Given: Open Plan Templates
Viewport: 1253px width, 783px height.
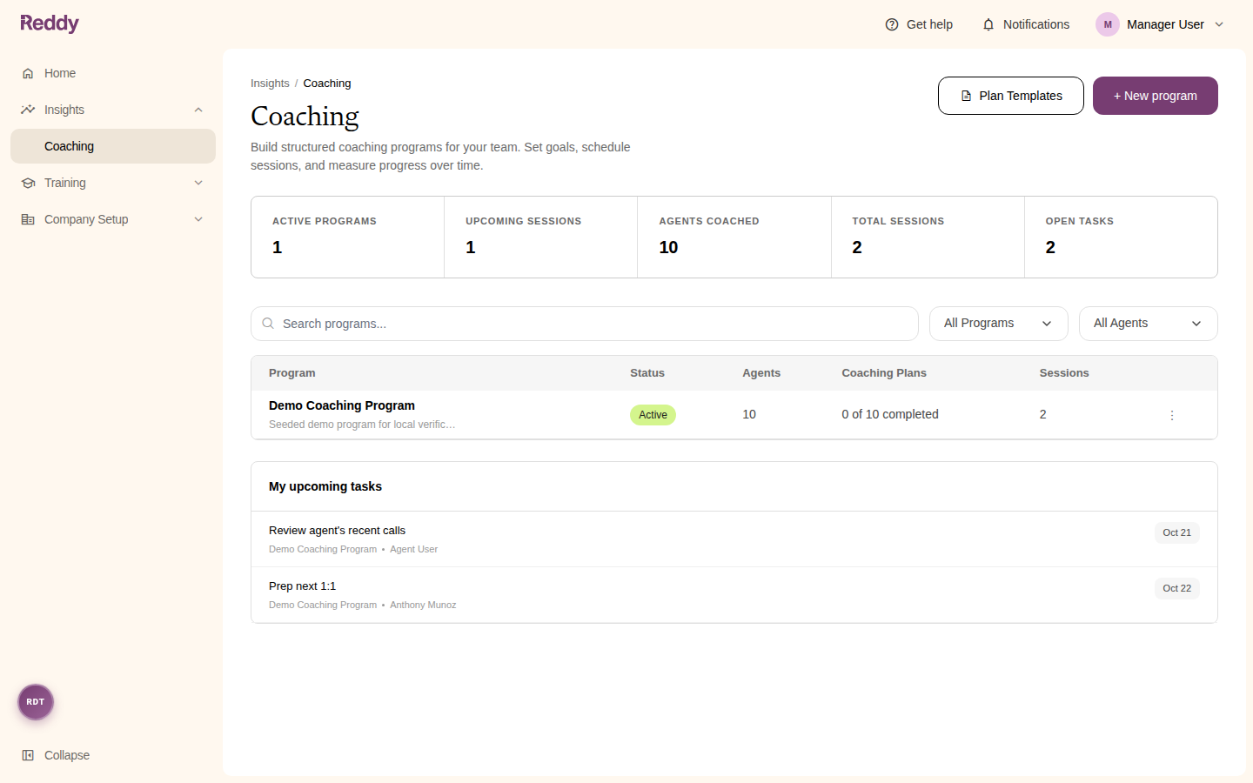Looking at the screenshot, I should point(1011,96).
